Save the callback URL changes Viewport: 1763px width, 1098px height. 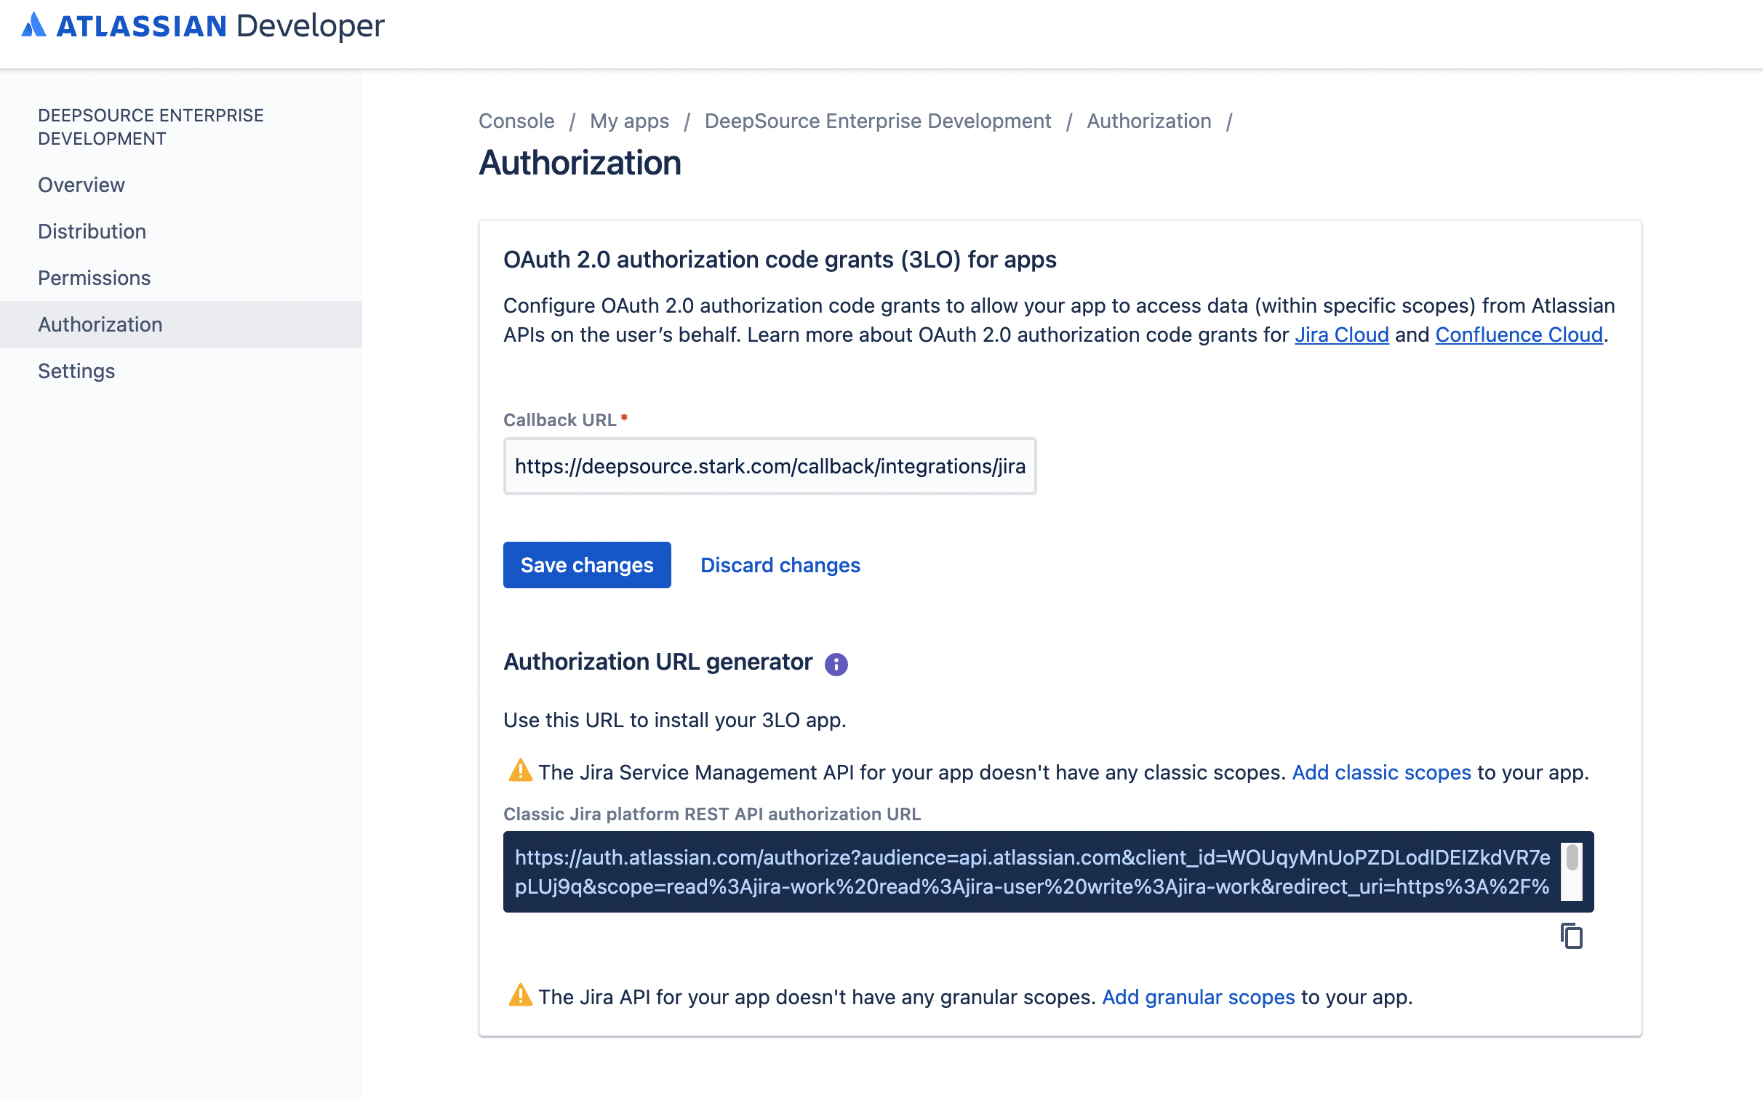point(586,565)
